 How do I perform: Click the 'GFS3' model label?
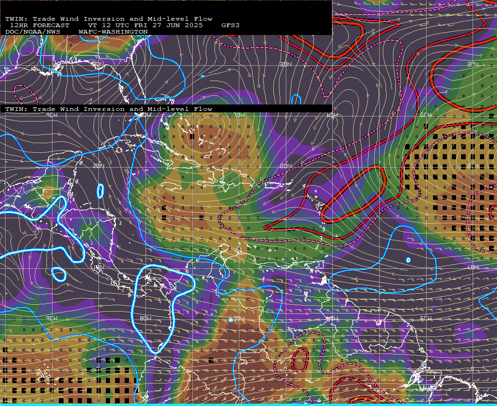coord(230,25)
